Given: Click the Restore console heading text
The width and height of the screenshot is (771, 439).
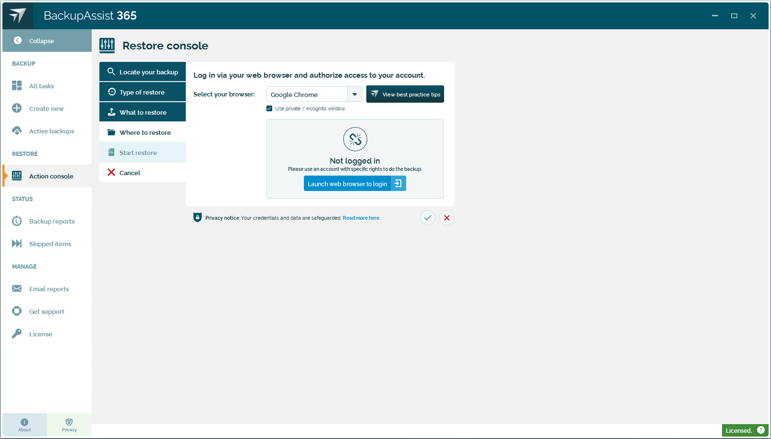Looking at the screenshot, I should click(165, 46).
